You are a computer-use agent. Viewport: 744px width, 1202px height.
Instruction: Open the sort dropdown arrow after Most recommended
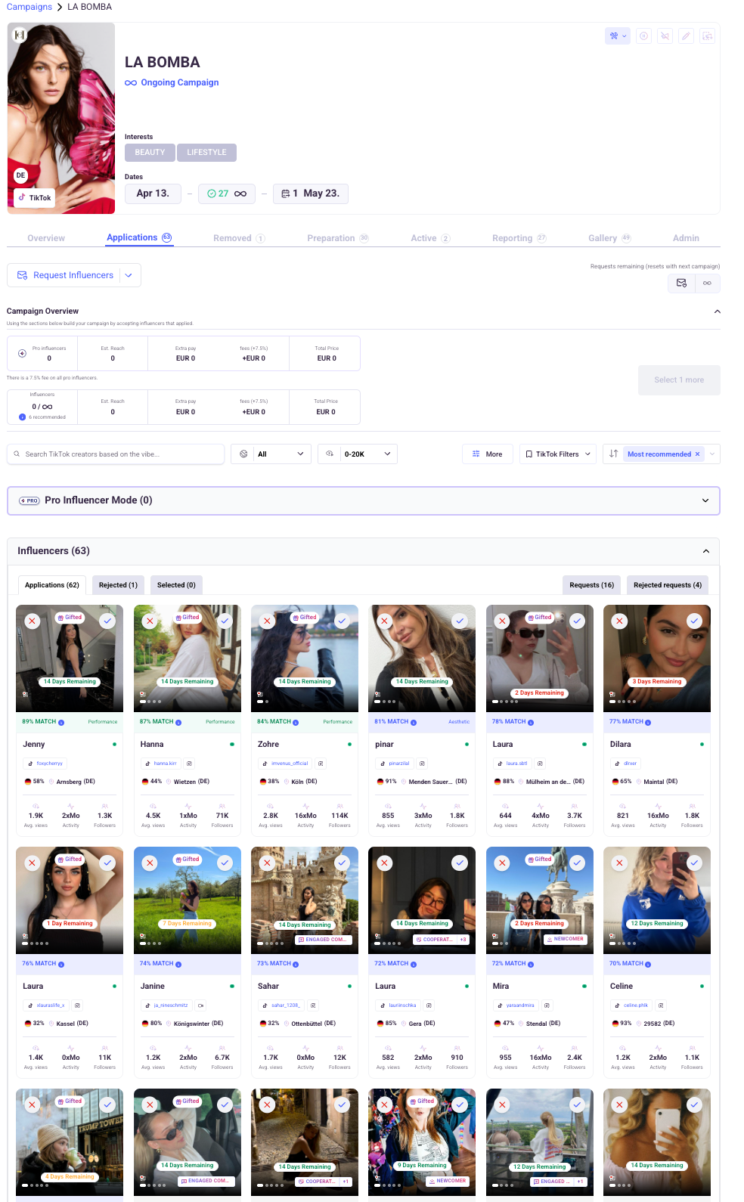[712, 454]
